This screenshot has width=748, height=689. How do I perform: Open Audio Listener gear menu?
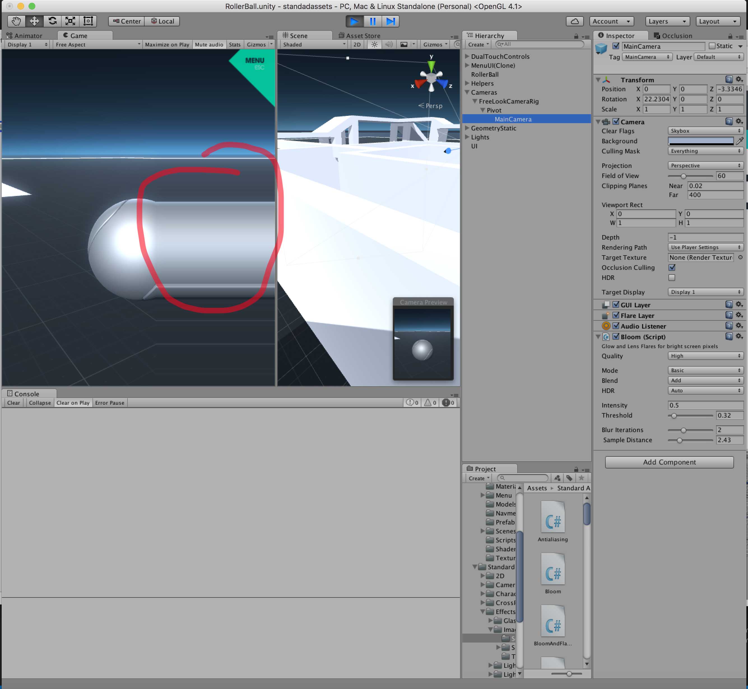(x=739, y=325)
